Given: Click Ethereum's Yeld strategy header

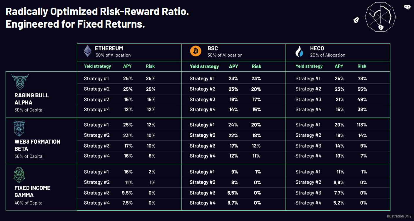Looking at the screenshot, I should point(97,66).
